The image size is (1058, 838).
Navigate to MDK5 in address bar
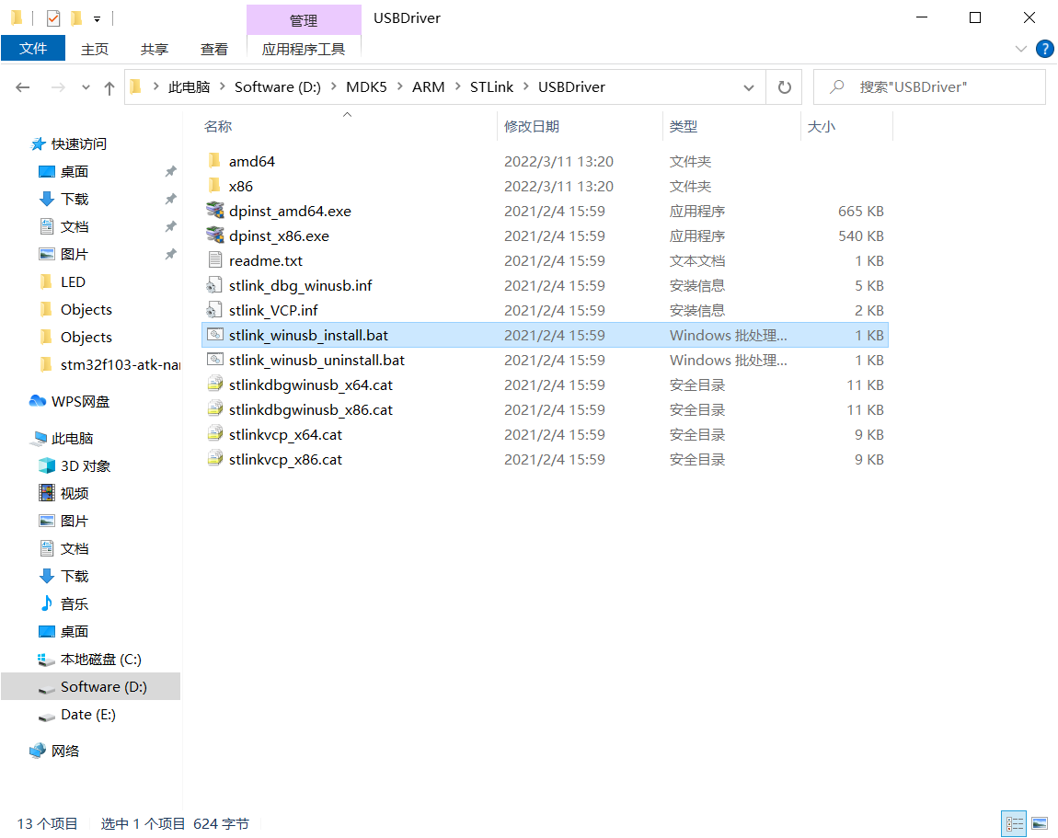click(x=366, y=87)
